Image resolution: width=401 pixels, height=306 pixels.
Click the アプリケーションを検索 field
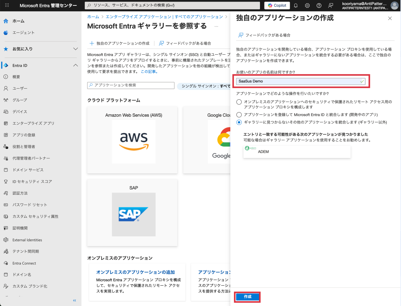pyautogui.click(x=131, y=85)
